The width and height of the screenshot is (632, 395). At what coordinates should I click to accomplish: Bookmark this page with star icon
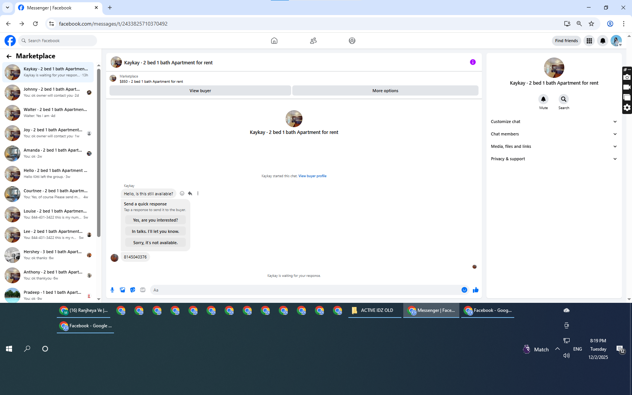pos(591,24)
